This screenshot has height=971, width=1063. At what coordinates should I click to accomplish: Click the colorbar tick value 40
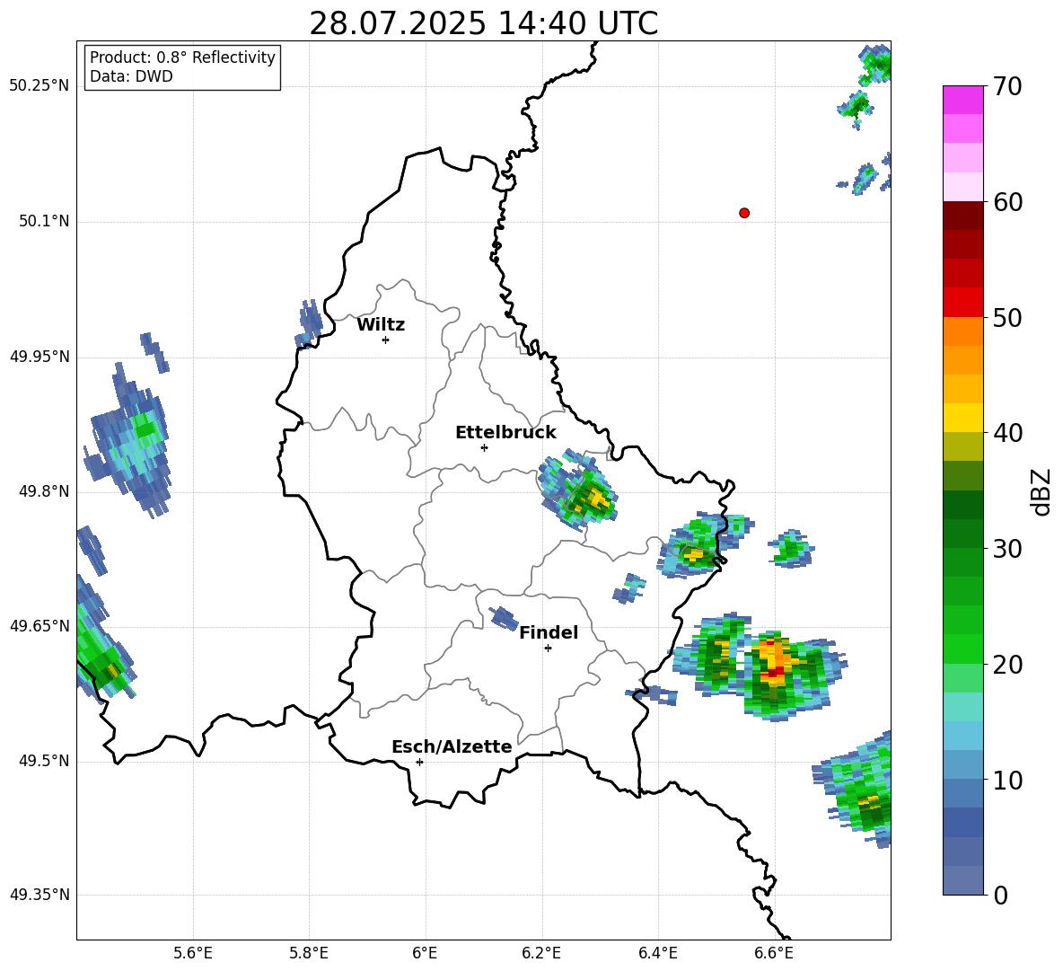[1006, 433]
